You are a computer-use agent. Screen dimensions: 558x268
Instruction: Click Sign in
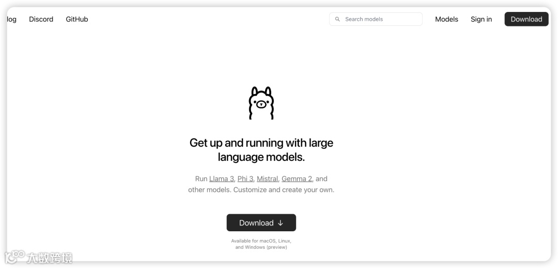[481, 19]
